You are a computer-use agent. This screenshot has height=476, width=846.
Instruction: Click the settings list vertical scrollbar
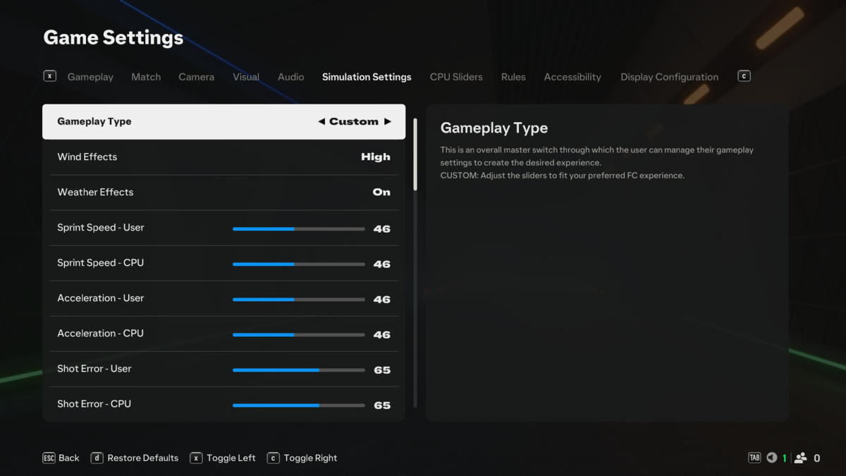415,155
